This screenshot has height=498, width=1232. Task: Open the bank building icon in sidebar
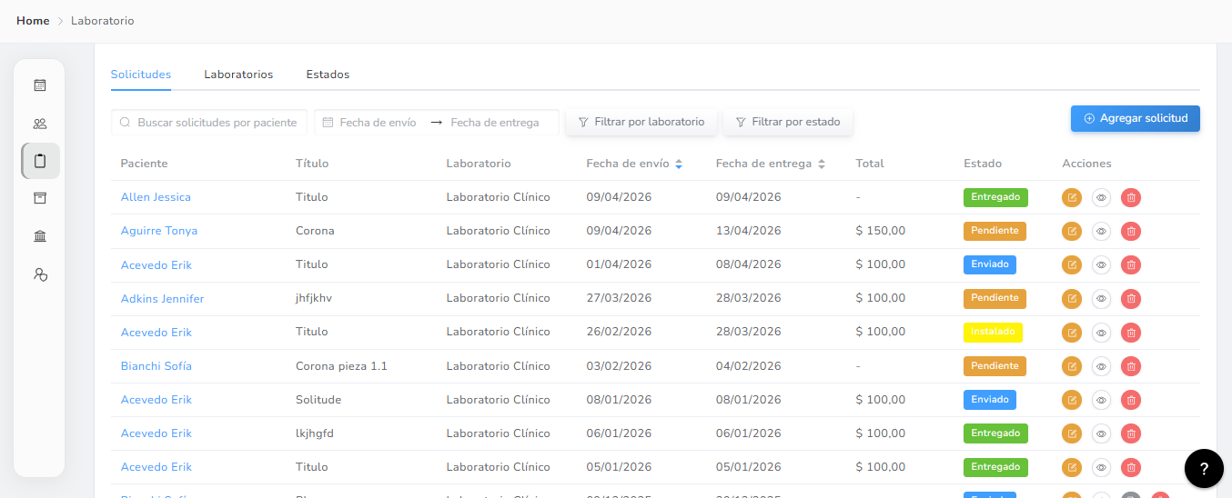click(x=40, y=236)
